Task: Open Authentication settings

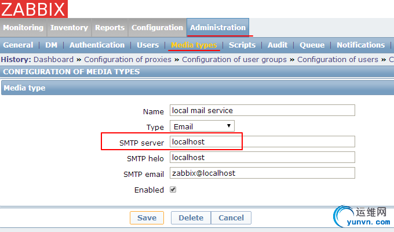Action: pyautogui.click(x=97, y=45)
